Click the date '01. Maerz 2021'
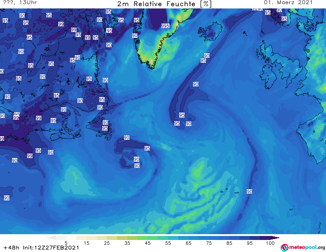The image size is (326, 252). coord(288,3)
